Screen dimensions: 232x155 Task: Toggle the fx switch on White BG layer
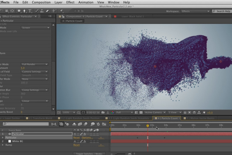[x=85, y=141]
